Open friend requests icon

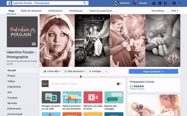(x=154, y=3)
